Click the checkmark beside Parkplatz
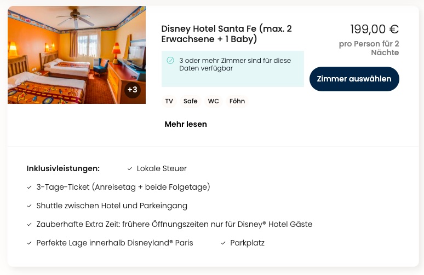The image size is (424, 275). [223, 243]
